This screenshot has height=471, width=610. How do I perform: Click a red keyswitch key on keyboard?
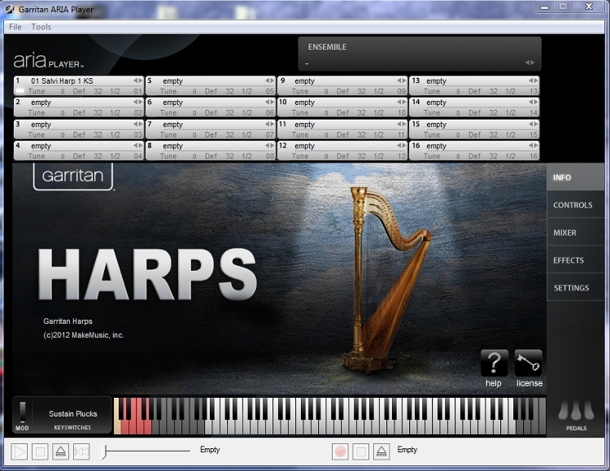coord(135,426)
